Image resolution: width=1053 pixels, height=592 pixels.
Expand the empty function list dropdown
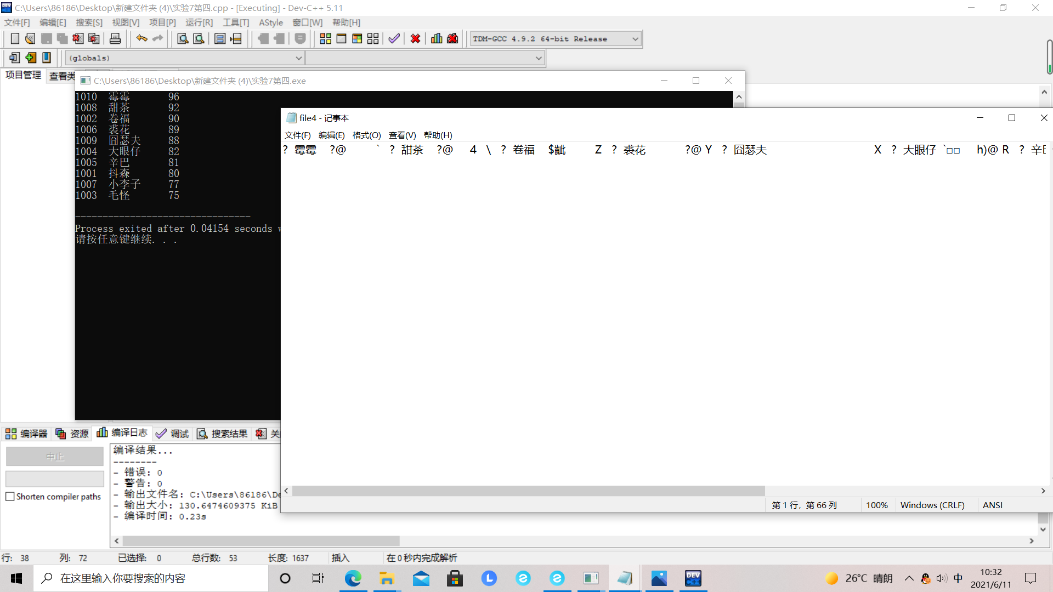pos(538,58)
